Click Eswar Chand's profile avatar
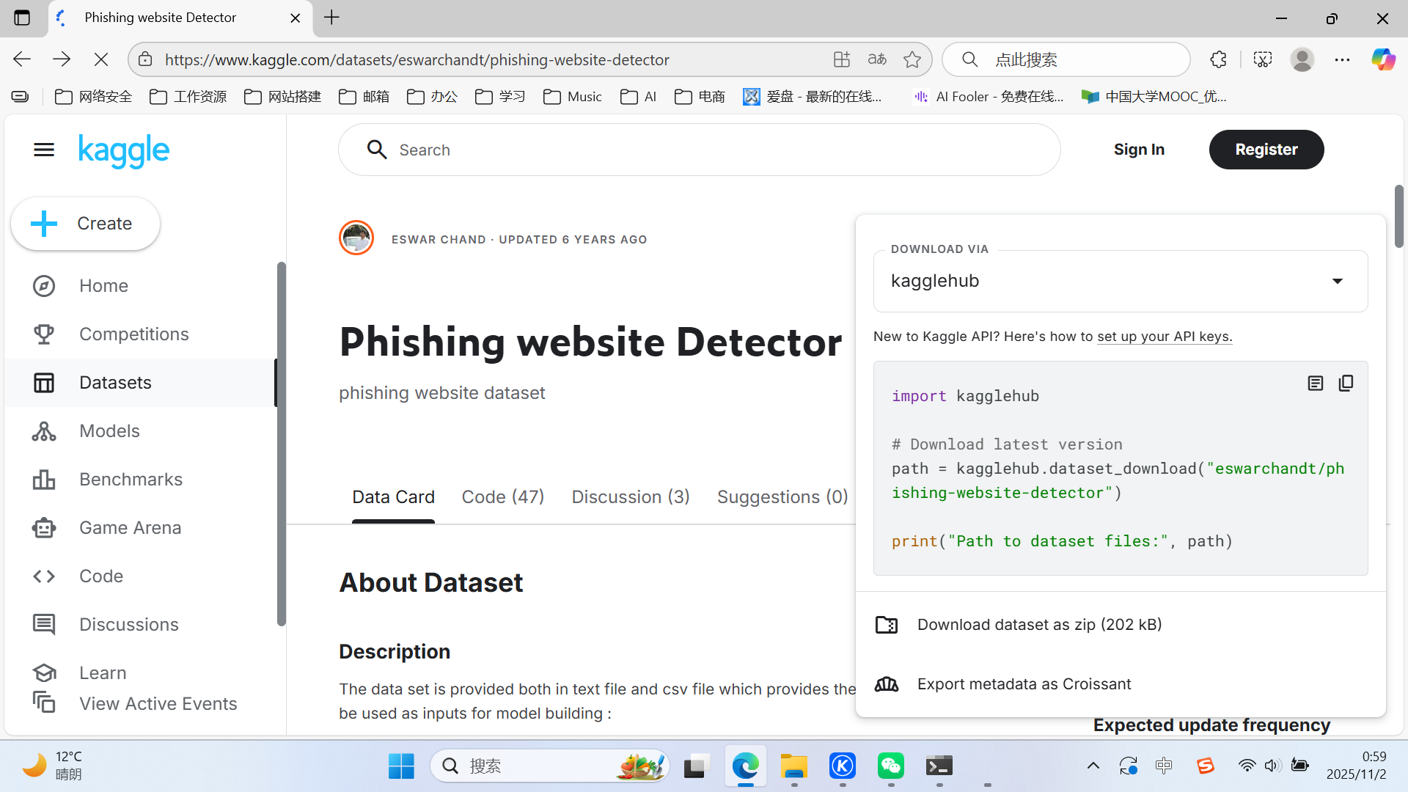 point(356,238)
